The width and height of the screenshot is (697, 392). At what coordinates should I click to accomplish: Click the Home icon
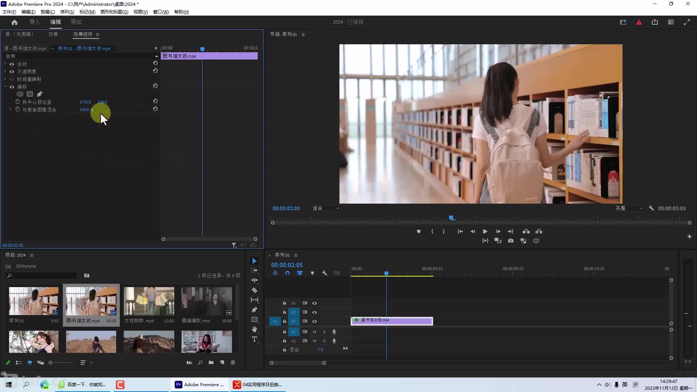pyautogui.click(x=15, y=22)
